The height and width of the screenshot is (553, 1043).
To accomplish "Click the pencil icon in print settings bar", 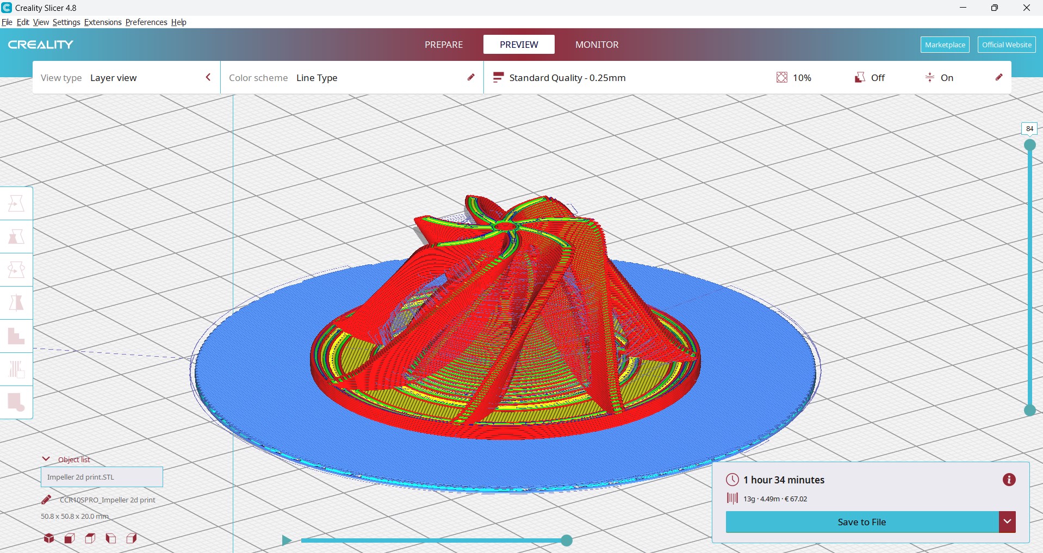I will [x=999, y=77].
